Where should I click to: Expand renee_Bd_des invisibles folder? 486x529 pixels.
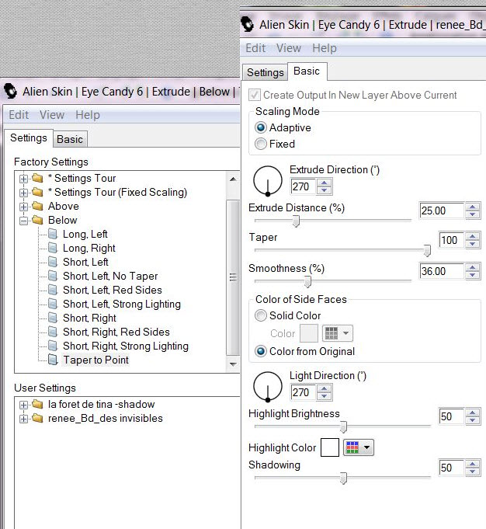[x=23, y=419]
